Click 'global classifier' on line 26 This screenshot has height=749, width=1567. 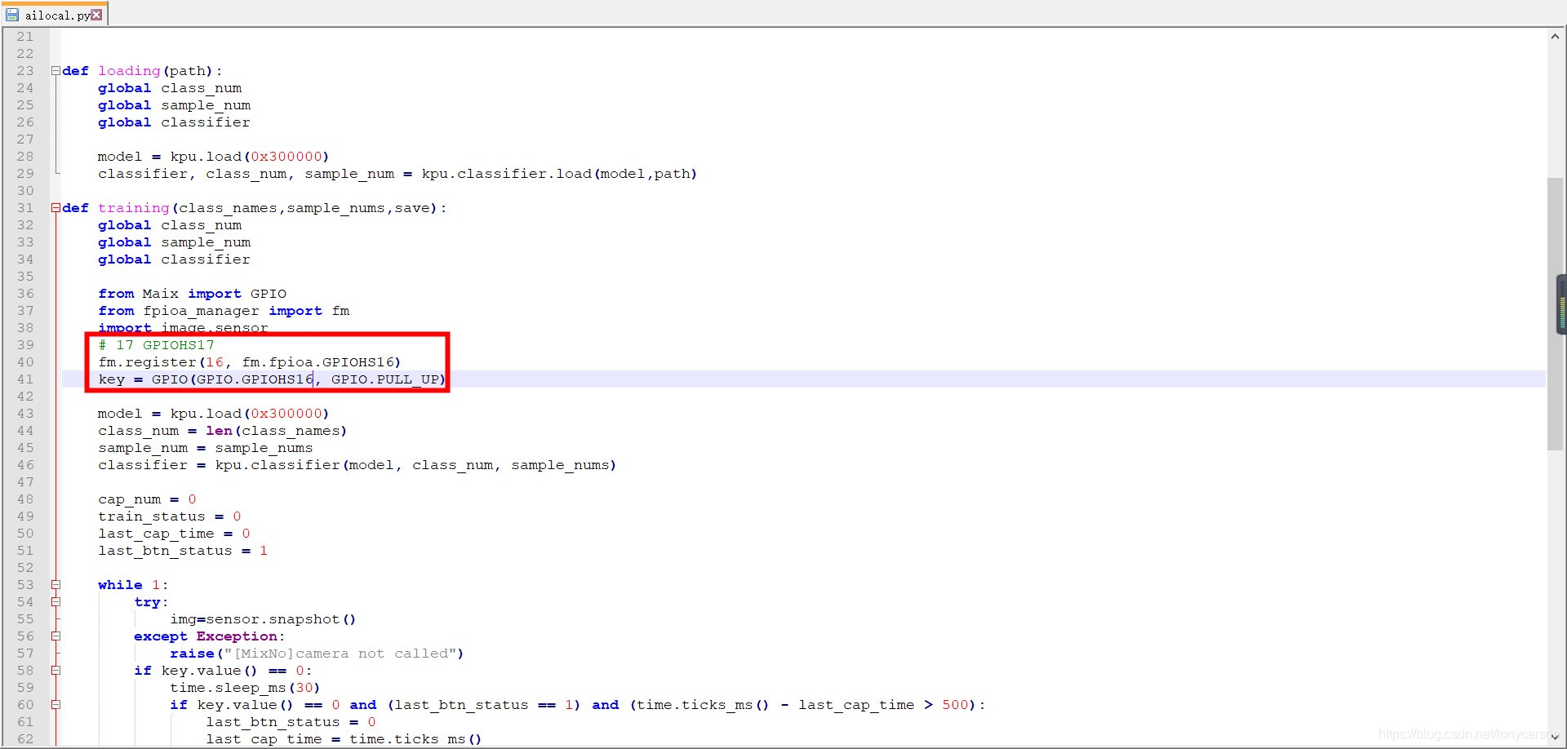pyautogui.click(x=174, y=122)
